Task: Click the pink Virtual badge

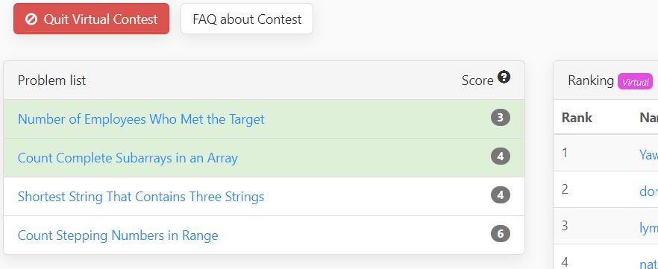Action: pyautogui.click(x=636, y=82)
